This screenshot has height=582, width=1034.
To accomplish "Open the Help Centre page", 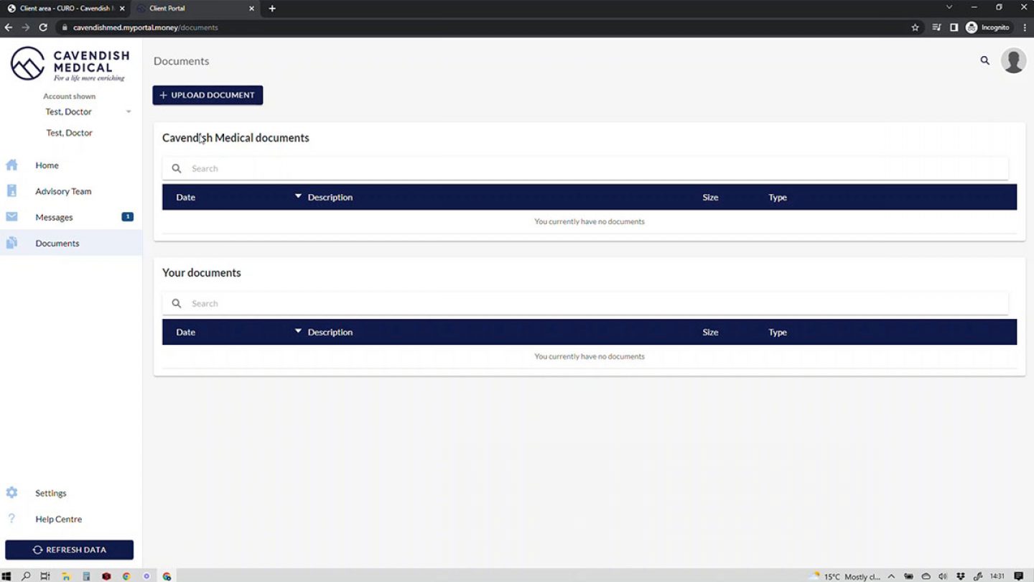I will click(x=58, y=519).
